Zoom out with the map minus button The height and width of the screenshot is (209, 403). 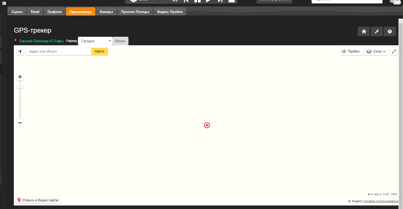click(x=20, y=123)
